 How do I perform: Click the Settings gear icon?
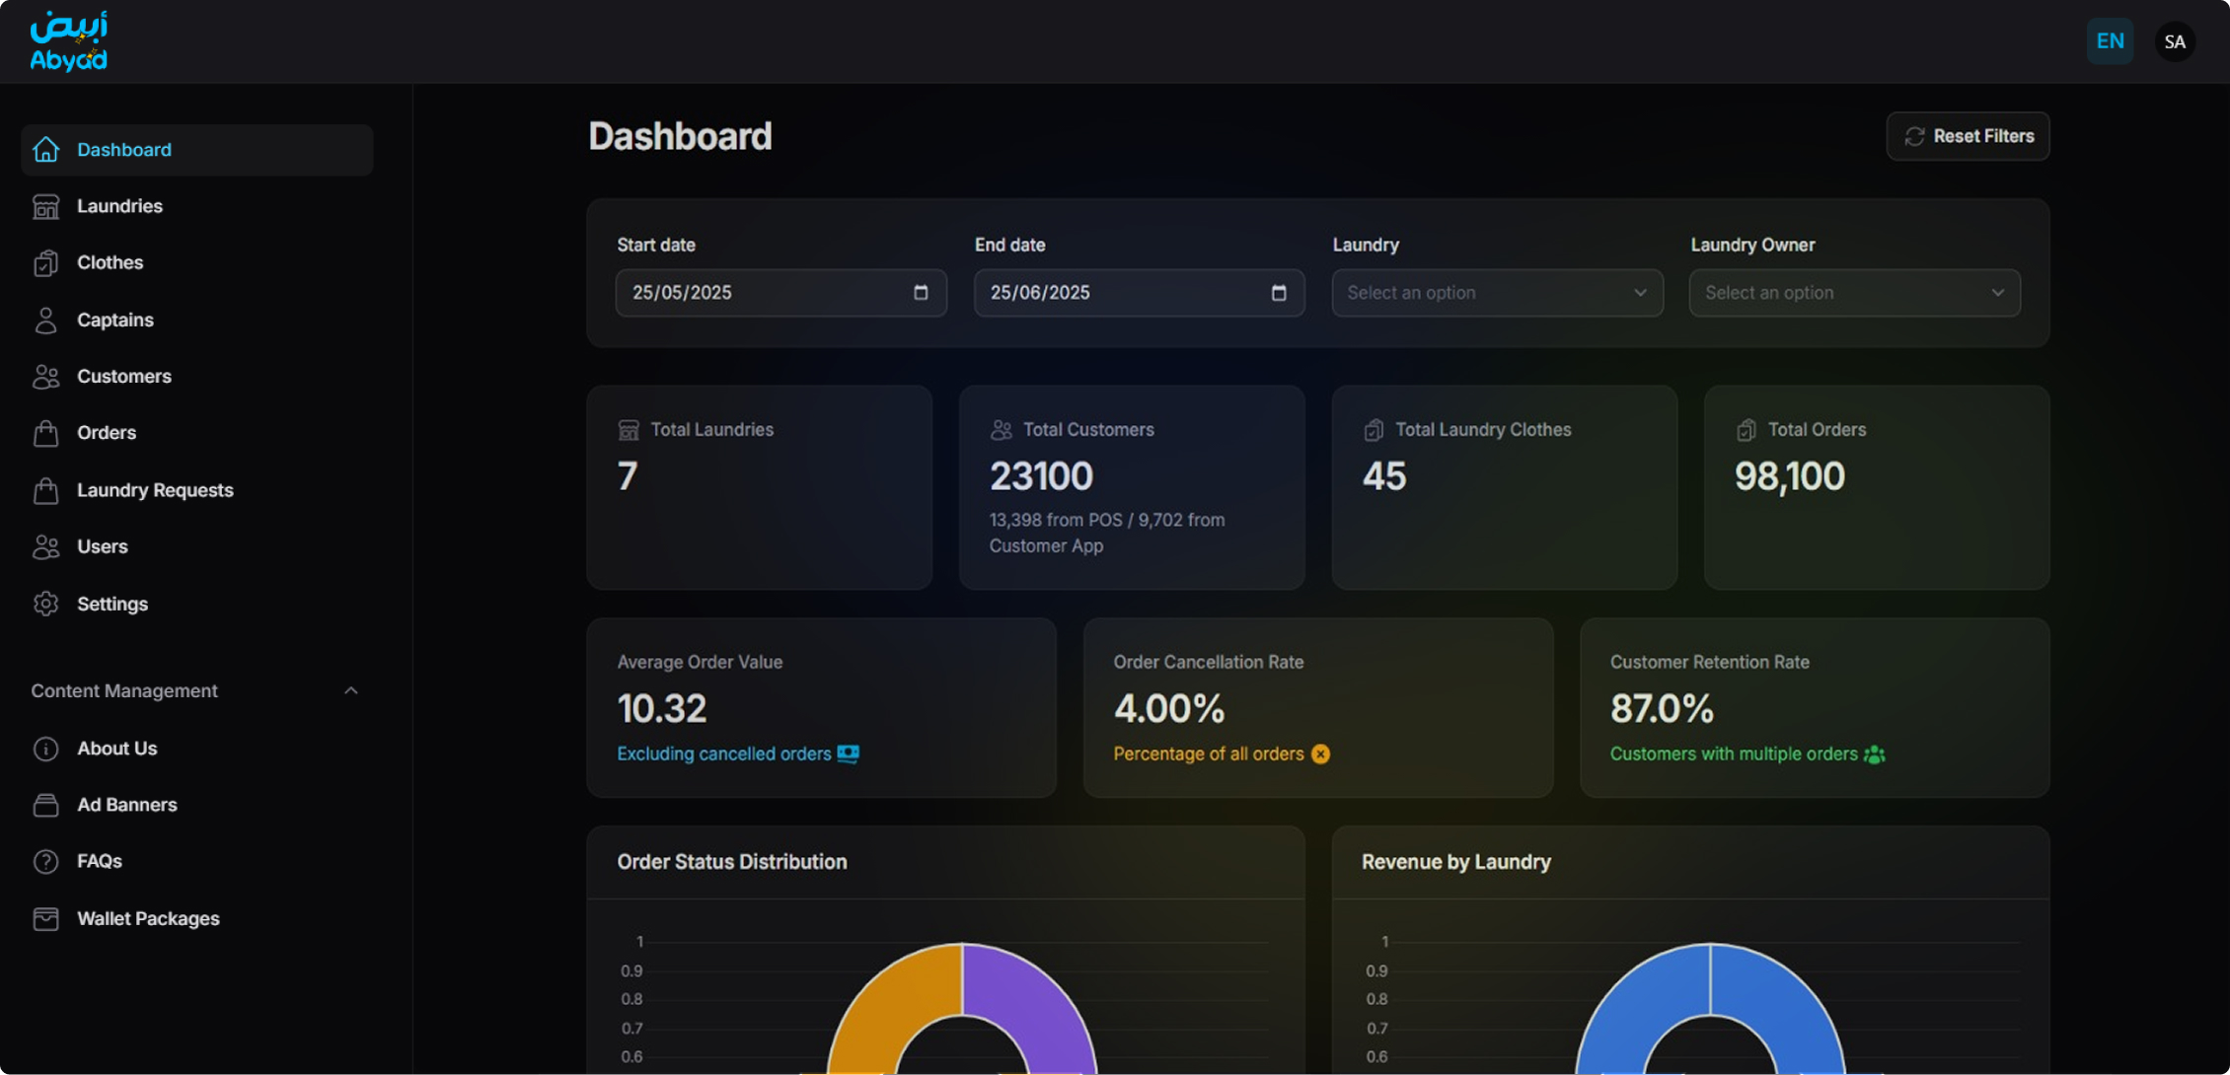(x=45, y=604)
